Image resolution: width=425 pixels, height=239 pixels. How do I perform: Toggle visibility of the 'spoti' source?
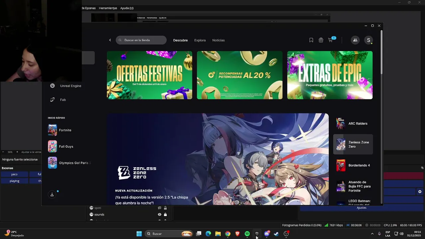[x=159, y=208]
